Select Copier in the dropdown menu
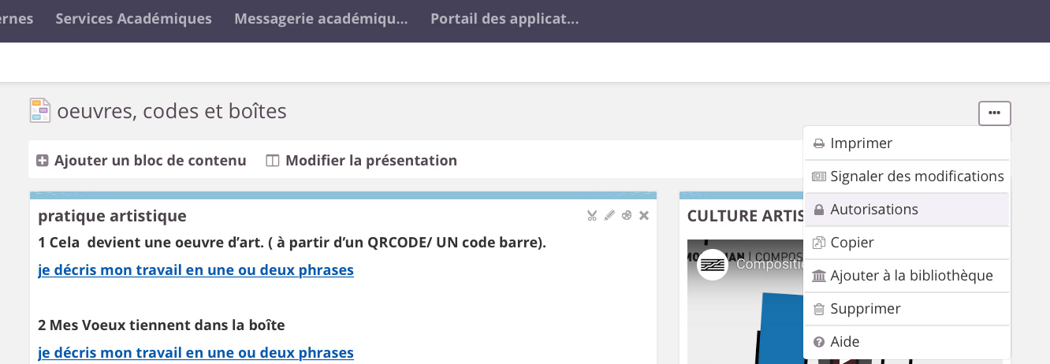The image size is (1050, 364). [x=852, y=243]
